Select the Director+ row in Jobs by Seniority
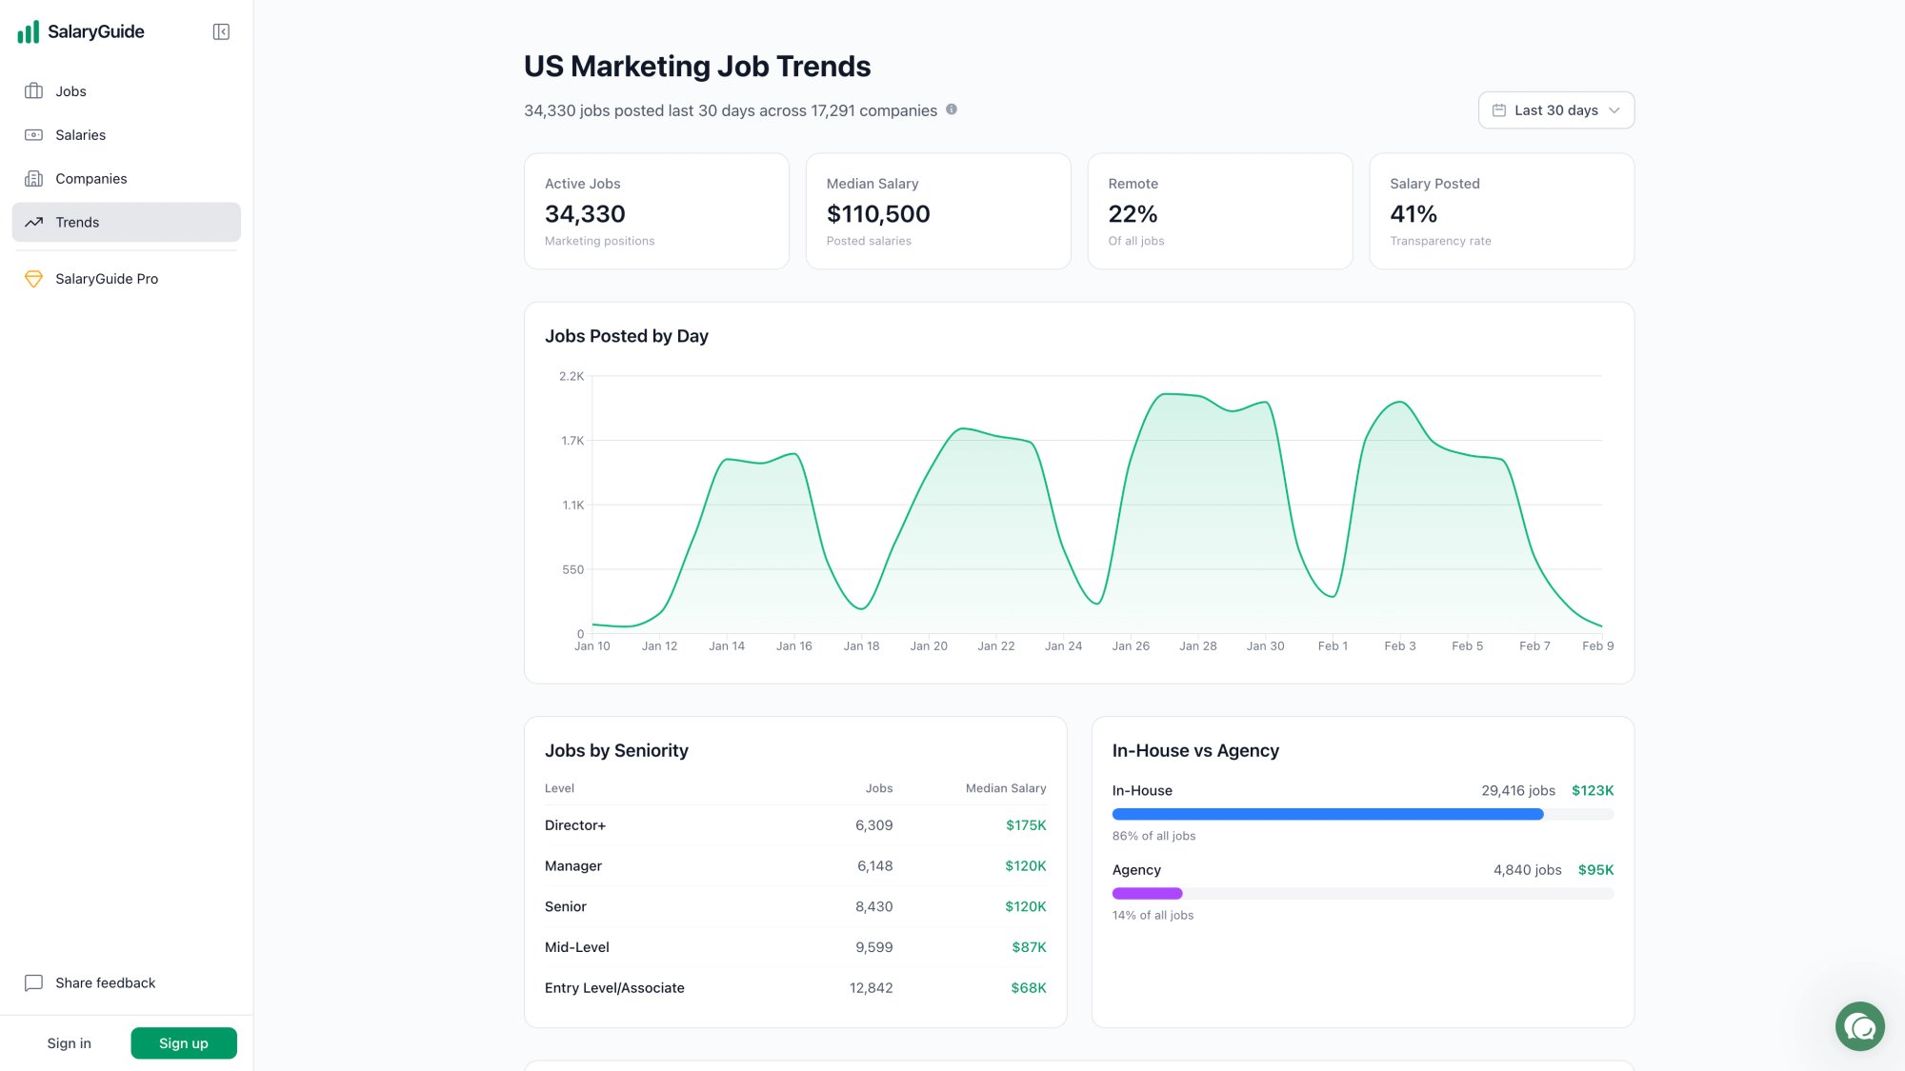 [794, 824]
